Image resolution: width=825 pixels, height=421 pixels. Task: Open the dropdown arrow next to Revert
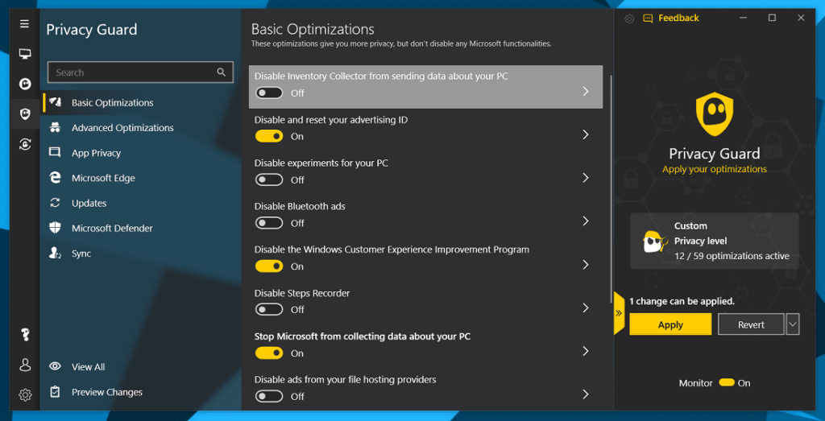[793, 324]
